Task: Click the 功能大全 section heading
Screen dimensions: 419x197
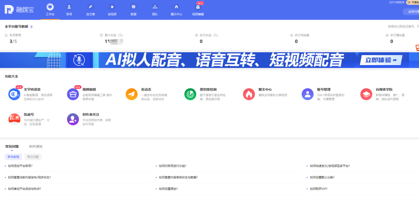Action: coord(12,76)
